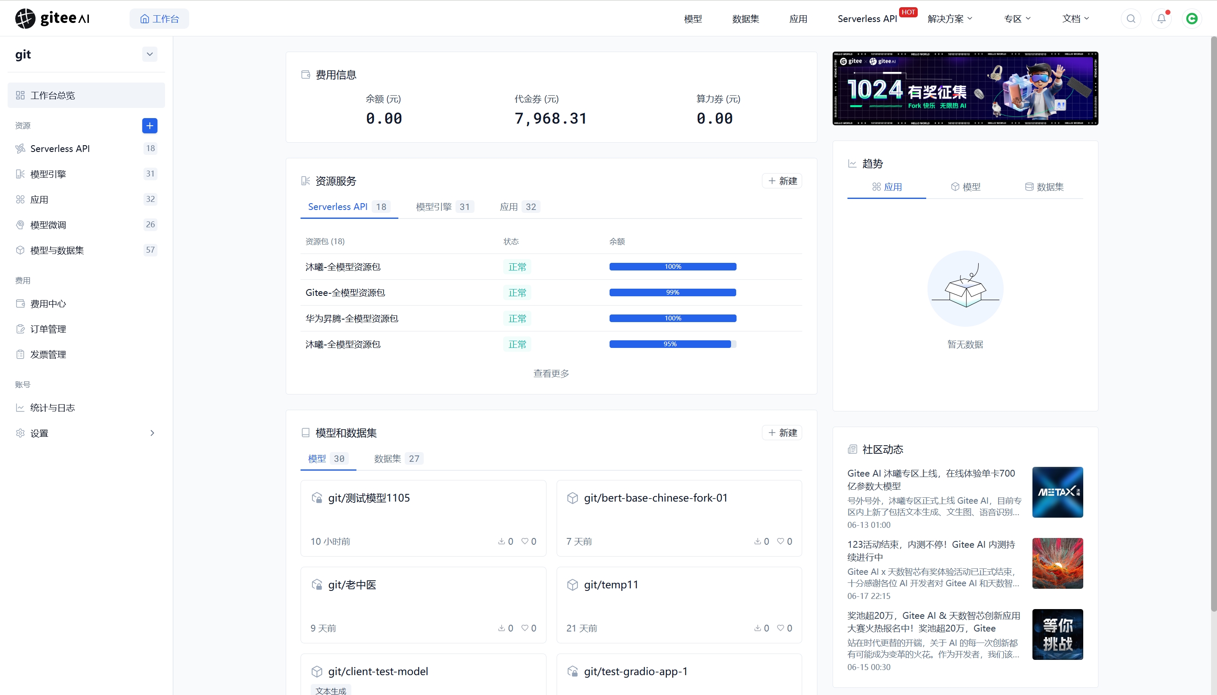Image resolution: width=1217 pixels, height=695 pixels.
Task: Click the Gitee AI logo
Action: 52,19
